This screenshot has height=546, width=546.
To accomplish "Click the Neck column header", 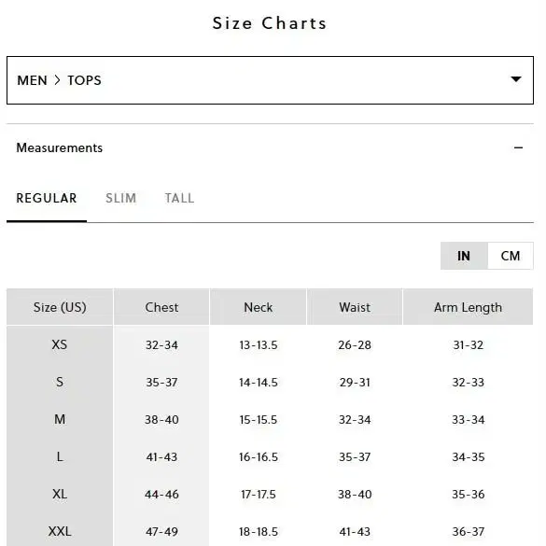I will click(258, 307).
